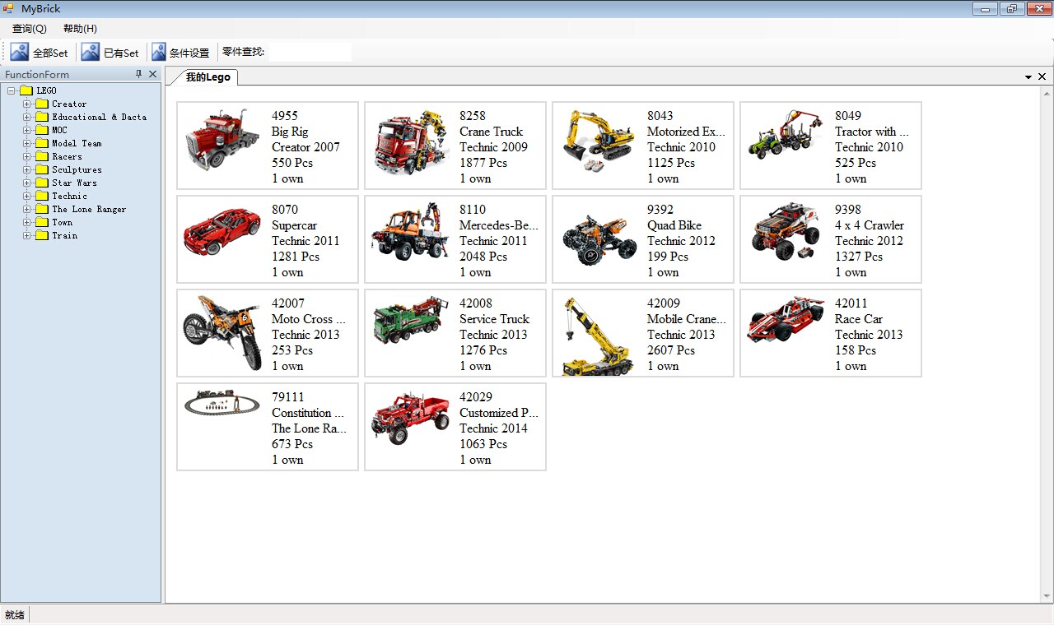Click the 42029 Customized Pick-up thumbnail
The image size is (1054, 625).
click(411, 419)
